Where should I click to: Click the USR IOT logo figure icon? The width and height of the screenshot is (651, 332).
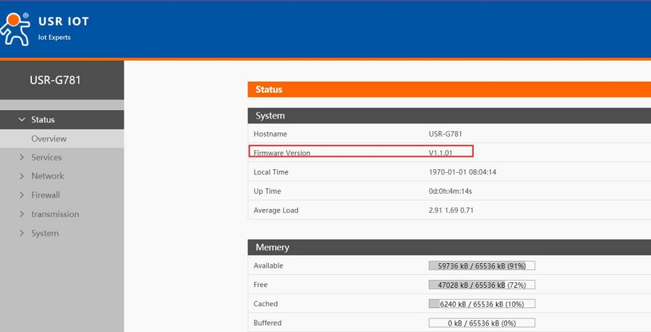15,29
